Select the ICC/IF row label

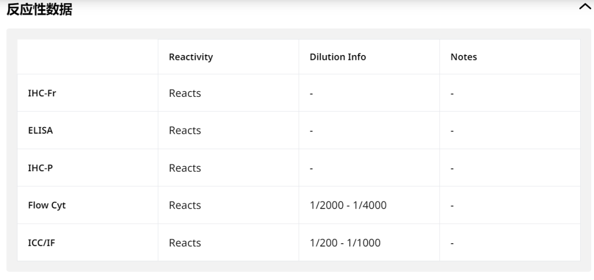point(41,243)
